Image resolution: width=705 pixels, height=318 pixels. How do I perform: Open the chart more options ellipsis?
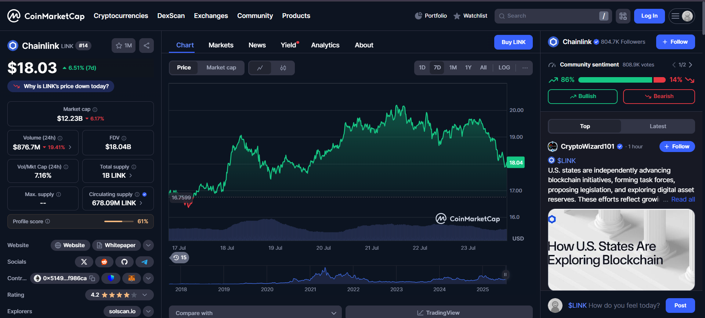point(525,68)
